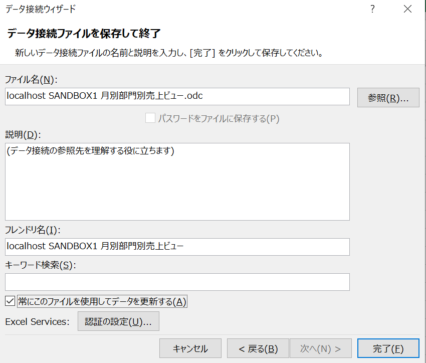
Task: Click キャンセル to abort the wizard
Action: click(190, 348)
